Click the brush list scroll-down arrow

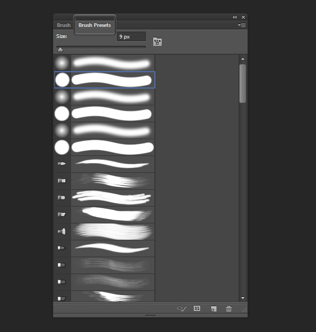point(243,298)
